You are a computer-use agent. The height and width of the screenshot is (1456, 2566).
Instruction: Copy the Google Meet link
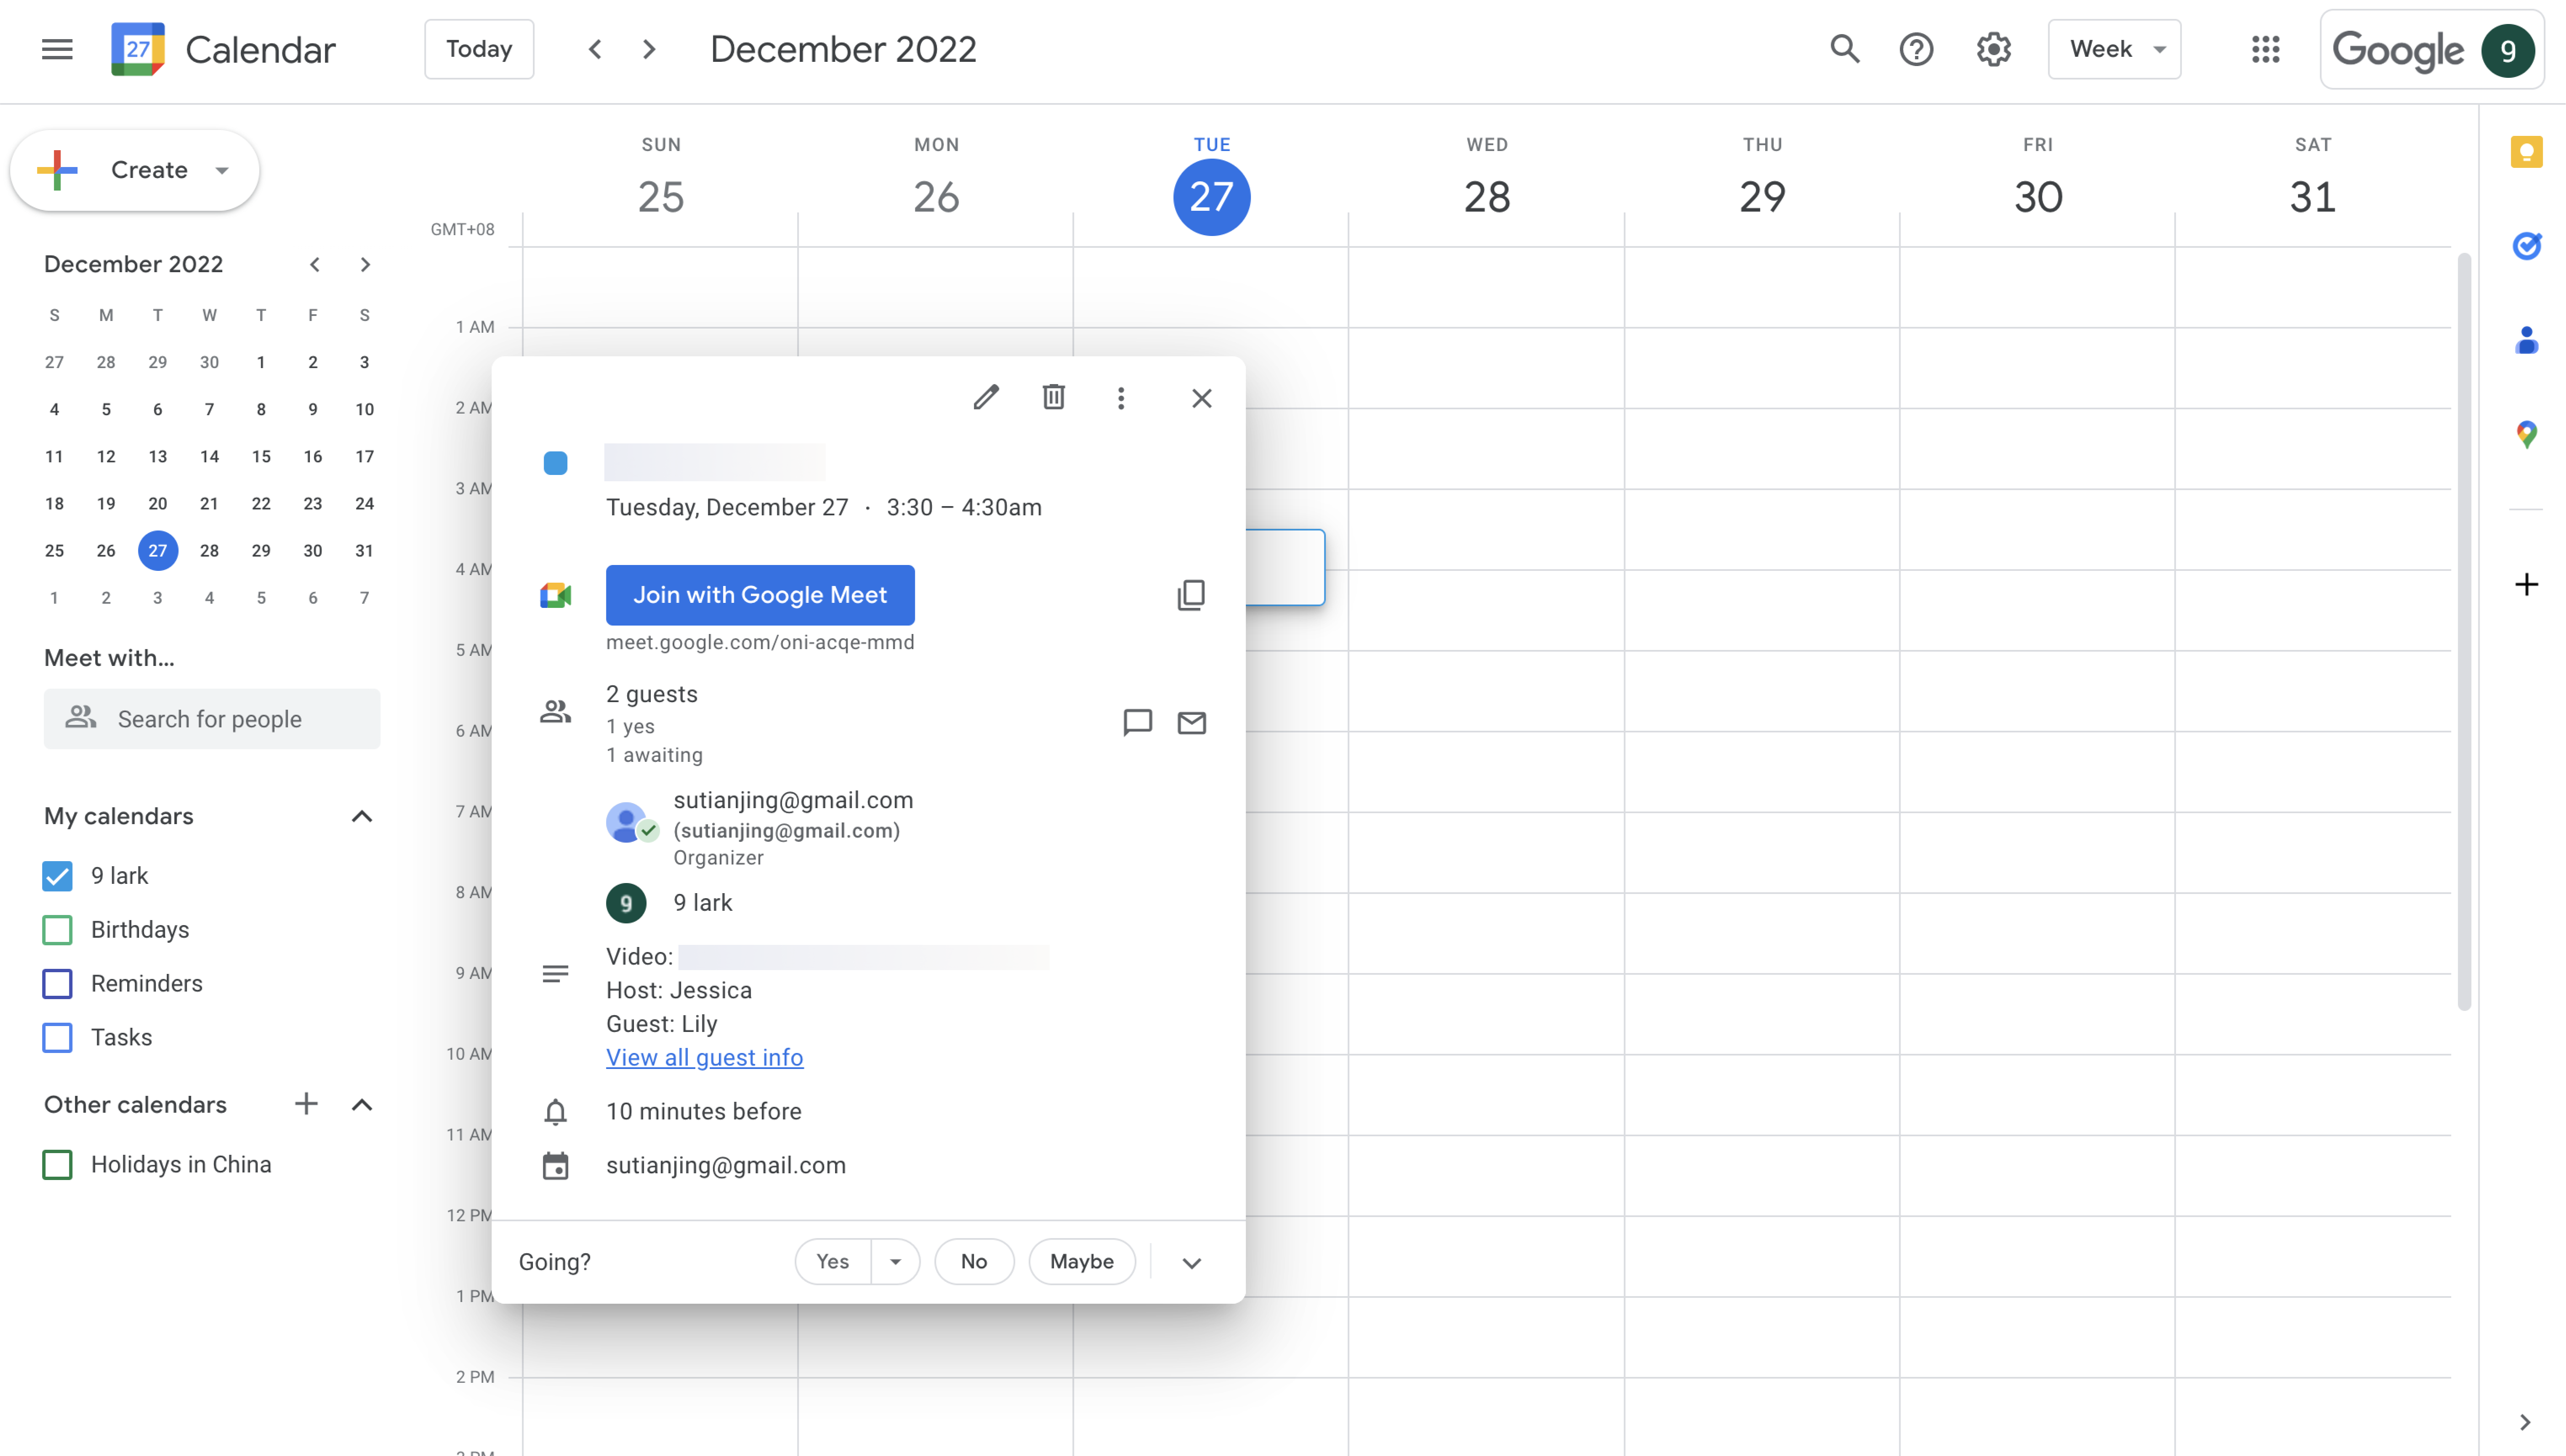pos(1191,595)
